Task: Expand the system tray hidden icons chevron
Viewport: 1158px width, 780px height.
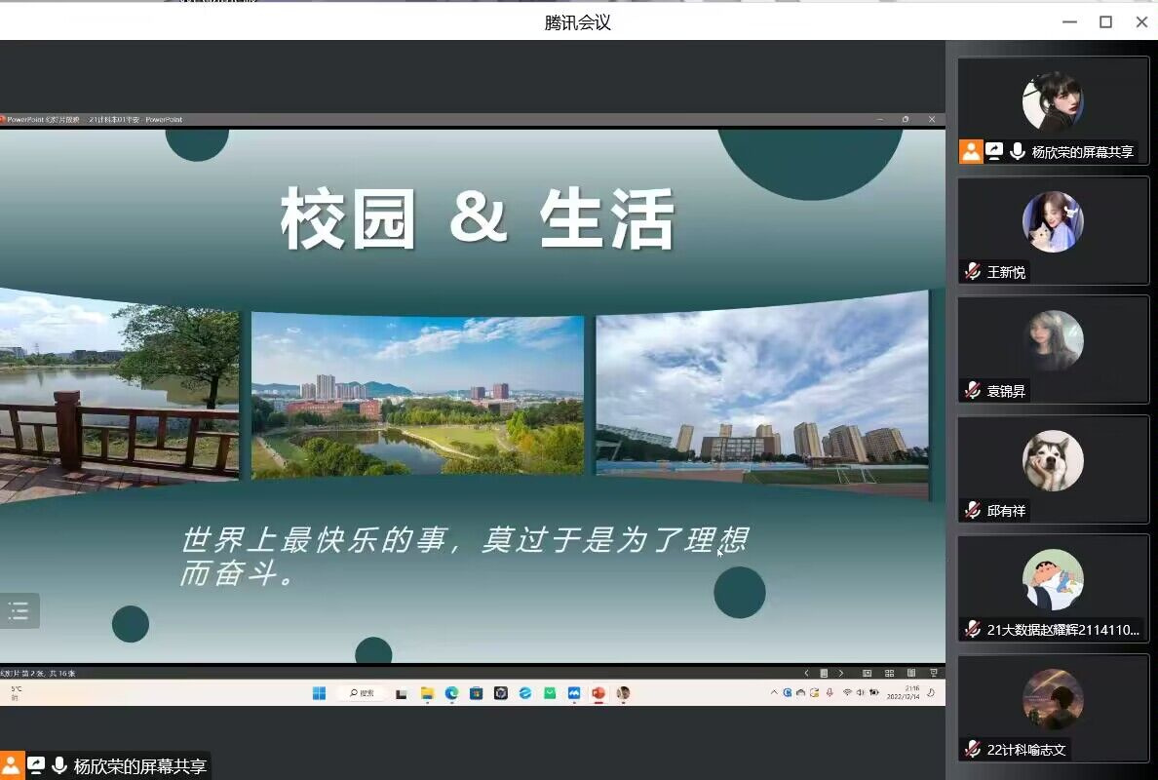Action: (x=774, y=693)
